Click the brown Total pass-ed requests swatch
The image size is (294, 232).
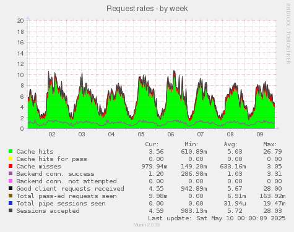[11, 196]
